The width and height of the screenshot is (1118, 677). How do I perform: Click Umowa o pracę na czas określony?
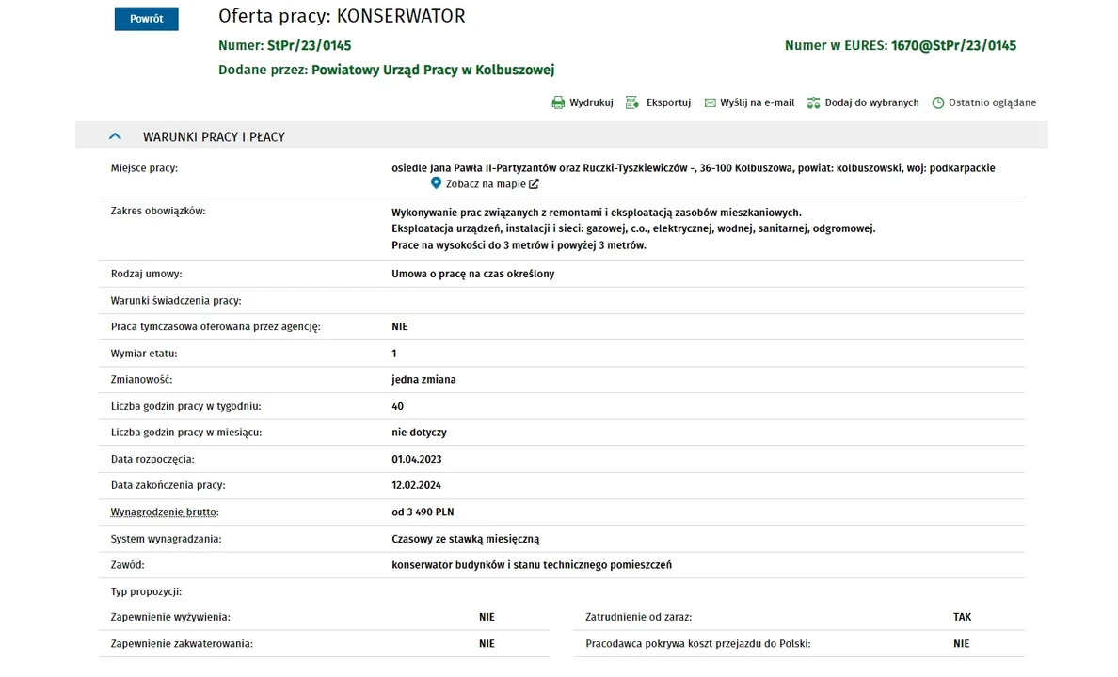pyautogui.click(x=472, y=274)
